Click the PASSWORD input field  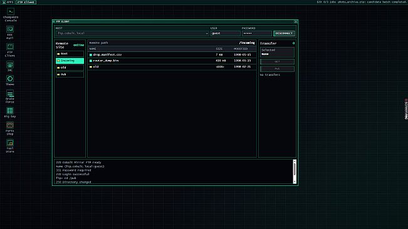point(256,34)
